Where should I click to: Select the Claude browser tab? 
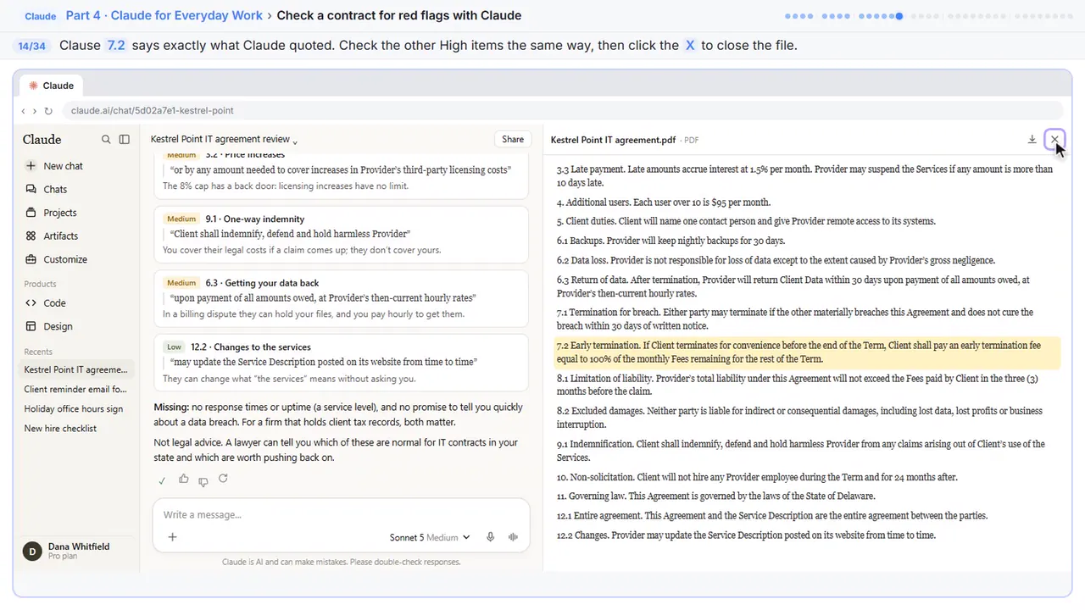tap(51, 86)
